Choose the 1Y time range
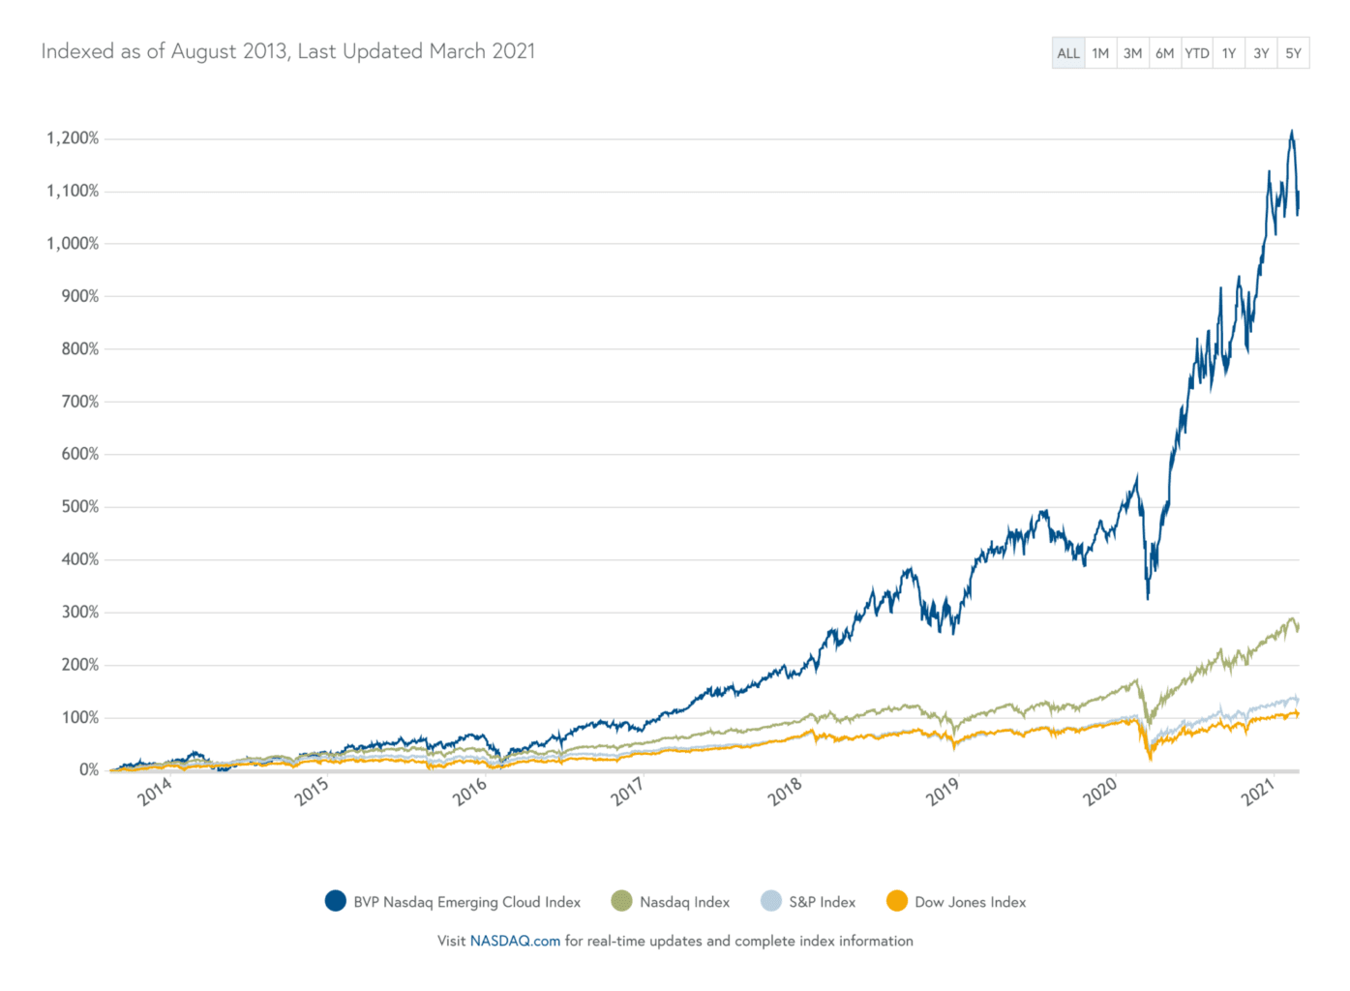This screenshot has height=991, width=1350. pos(1229,53)
